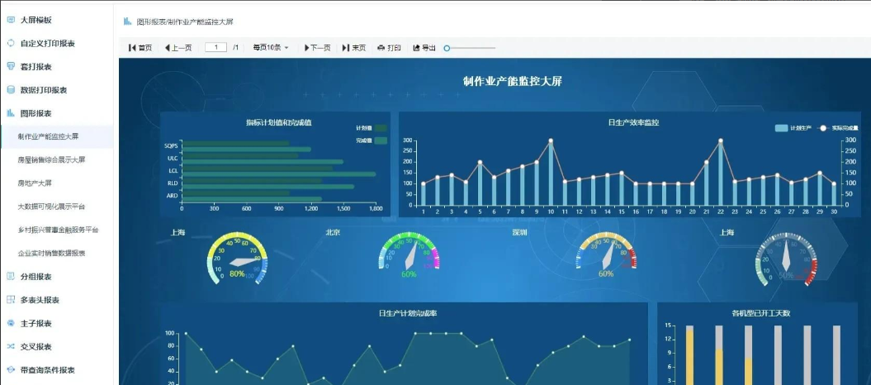Click the 80% gauge value
Image resolution: width=871 pixels, height=385 pixels.
tap(237, 274)
